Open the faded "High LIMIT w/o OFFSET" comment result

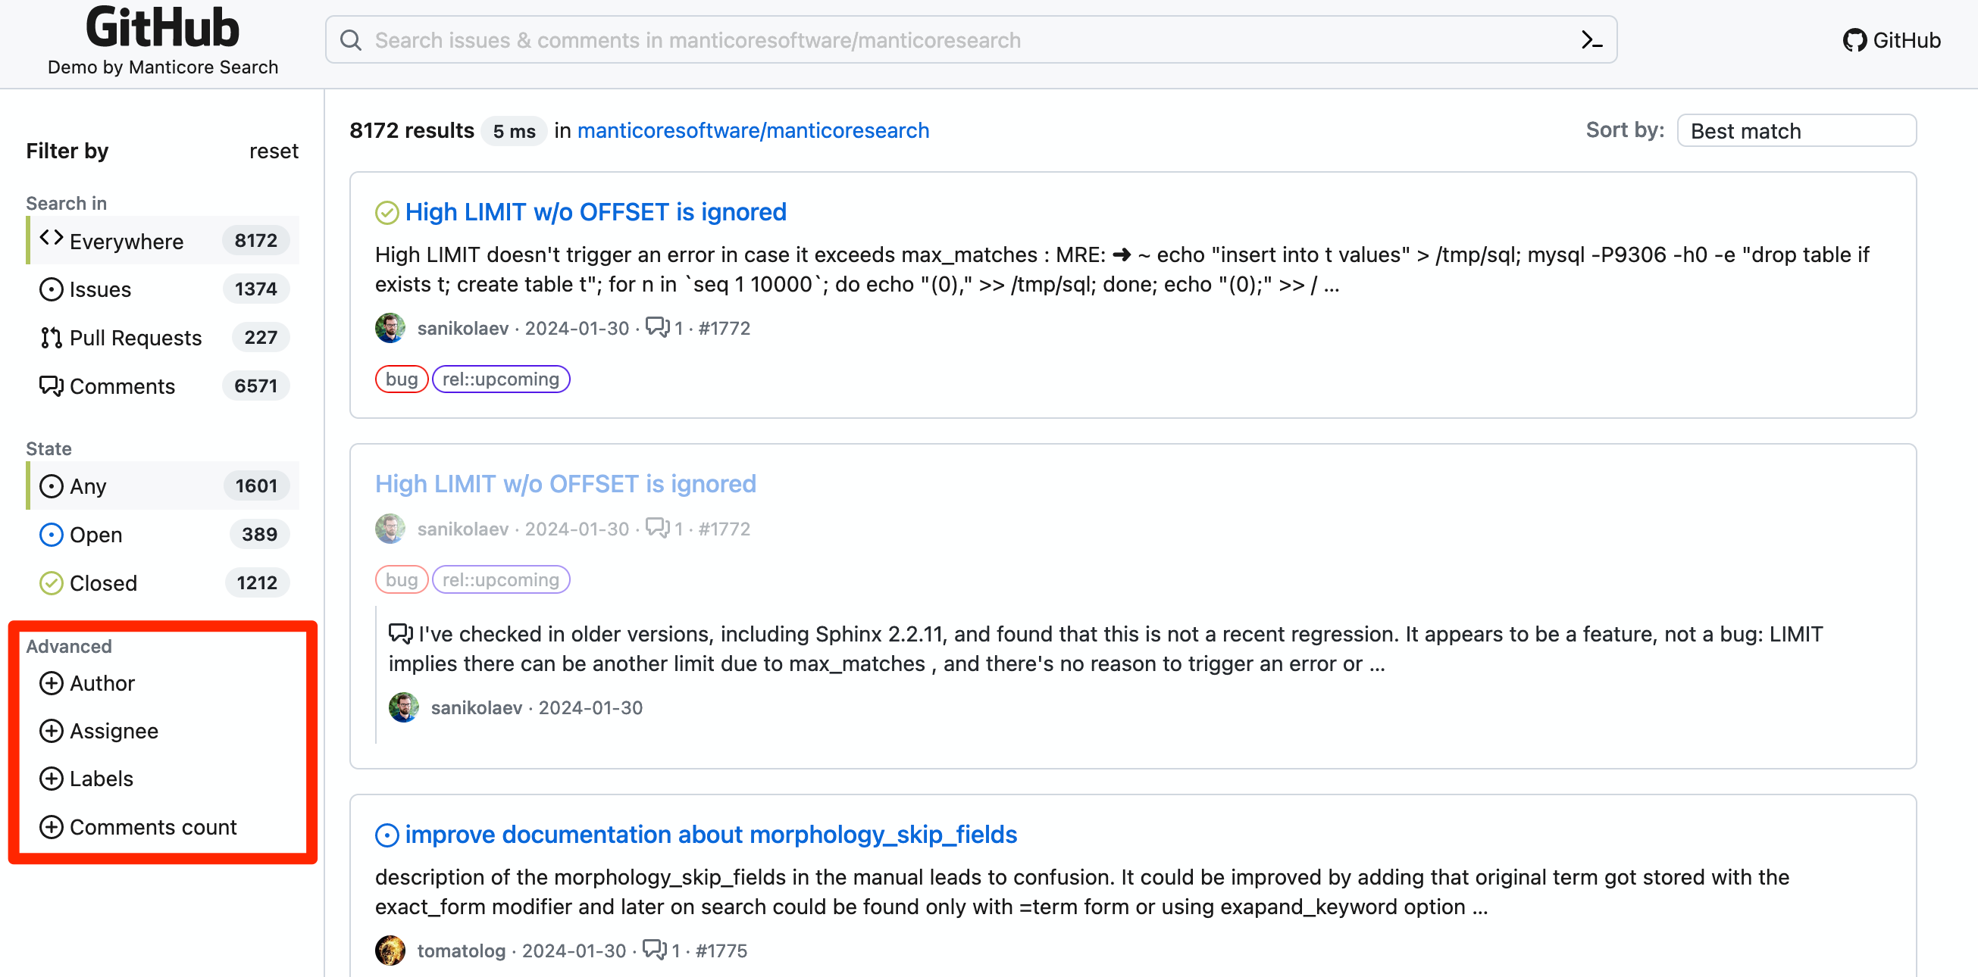pos(565,483)
